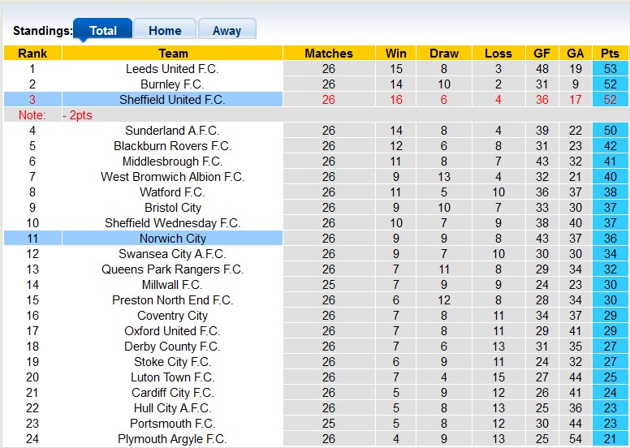Click the Leeds United F.C. team link
630x448 pixels.
click(x=172, y=69)
